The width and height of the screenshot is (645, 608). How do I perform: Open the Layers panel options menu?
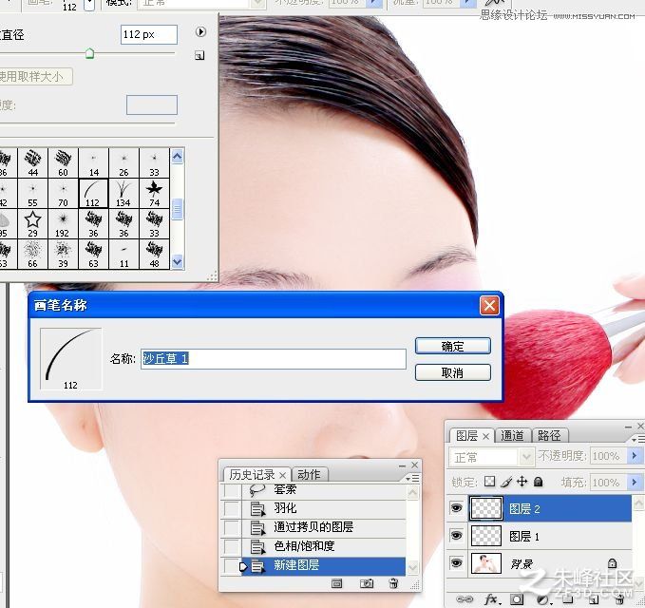click(638, 439)
